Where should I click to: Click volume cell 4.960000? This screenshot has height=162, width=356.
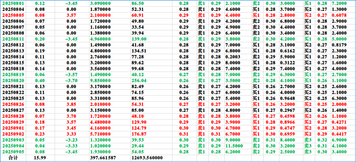click(100, 39)
